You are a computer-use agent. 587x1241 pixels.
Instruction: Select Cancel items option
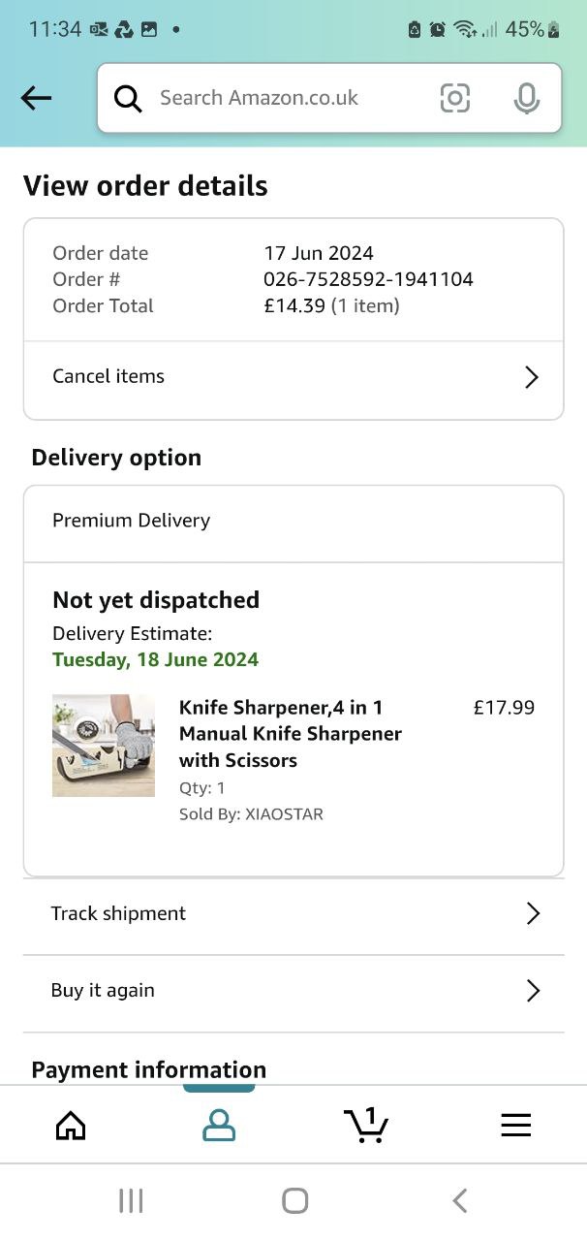[108, 376]
